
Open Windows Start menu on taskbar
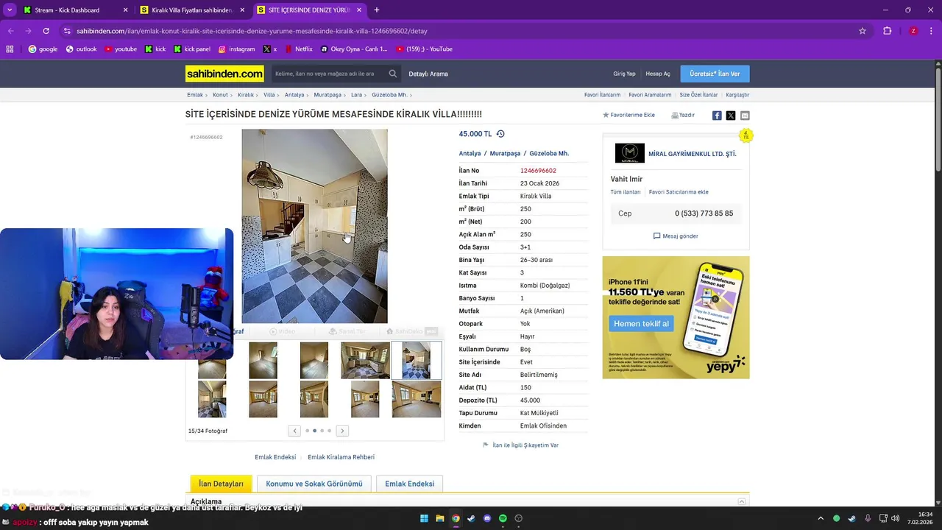[425, 518]
